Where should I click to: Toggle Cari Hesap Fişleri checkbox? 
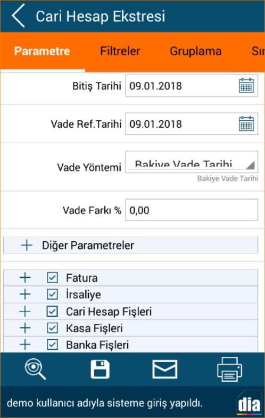point(52,312)
